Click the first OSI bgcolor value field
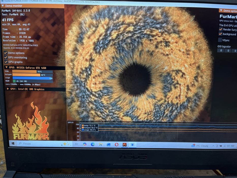This screenshot has height=178, width=237. coord(221,51)
